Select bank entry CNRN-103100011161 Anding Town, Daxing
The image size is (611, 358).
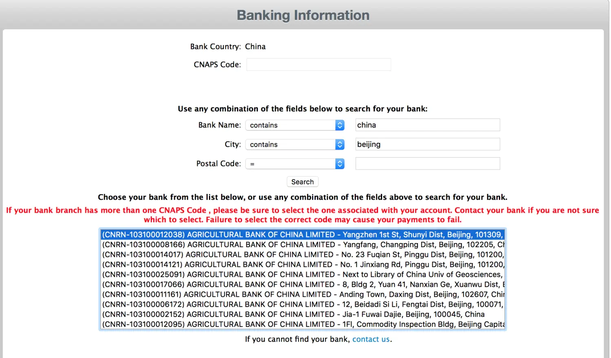pyautogui.click(x=303, y=294)
